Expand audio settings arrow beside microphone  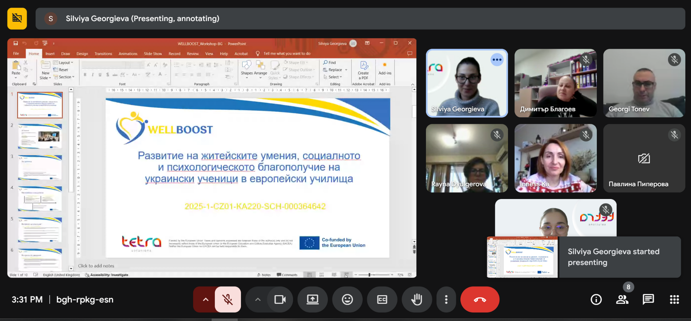pos(205,300)
